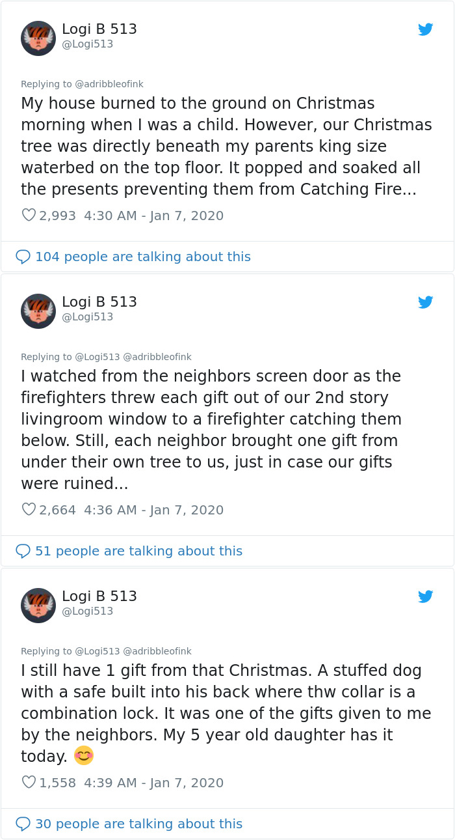Viewport: 455px width, 840px height.
Task: Open the avatar on the second tweet
Action: coord(38,311)
